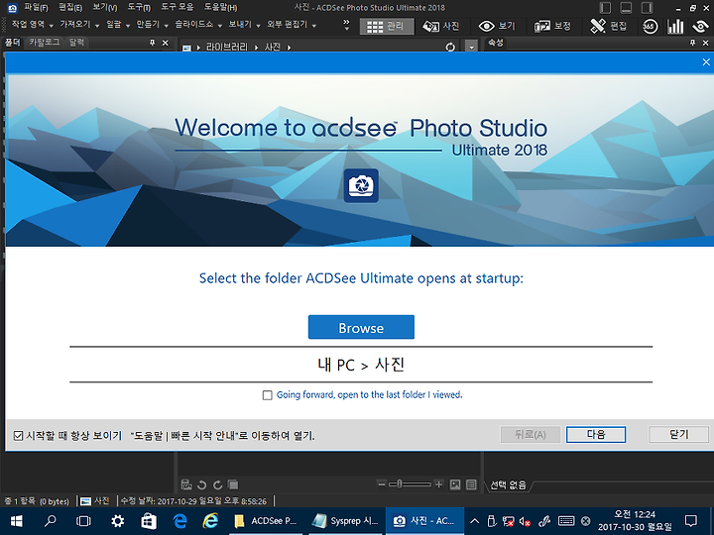Switch to Edit mode (편집)

pos(608,27)
